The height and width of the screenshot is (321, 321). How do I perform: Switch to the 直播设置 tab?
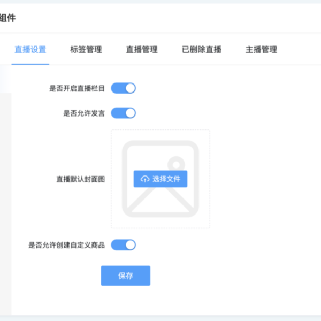coord(30,50)
